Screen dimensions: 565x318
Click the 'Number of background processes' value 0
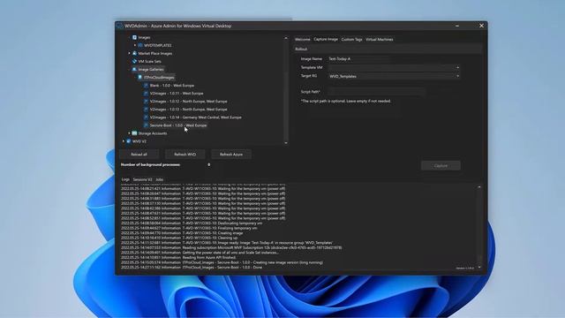click(x=208, y=165)
